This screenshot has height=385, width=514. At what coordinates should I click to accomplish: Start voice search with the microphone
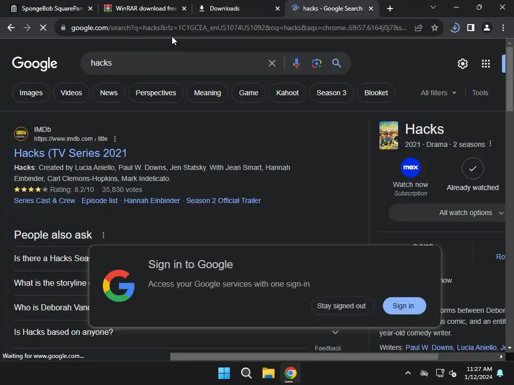coord(296,63)
